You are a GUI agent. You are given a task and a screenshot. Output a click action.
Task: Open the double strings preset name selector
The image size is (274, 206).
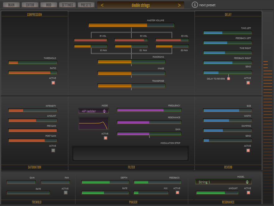pos(140,5)
